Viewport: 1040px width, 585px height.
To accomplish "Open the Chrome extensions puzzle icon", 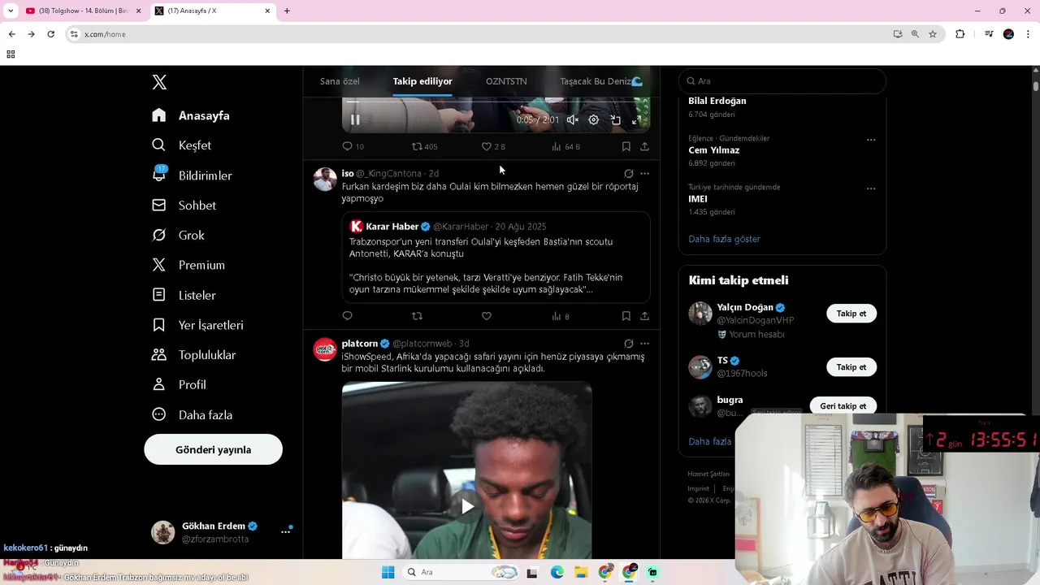I will tap(960, 34).
